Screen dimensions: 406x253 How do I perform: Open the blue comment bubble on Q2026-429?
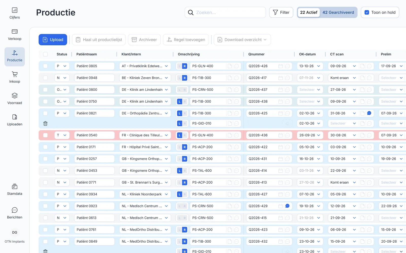[x=287, y=206]
